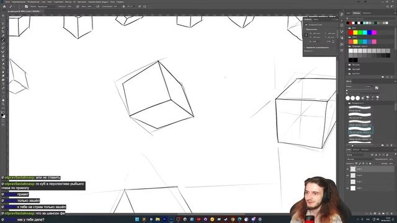Open the Windows Start menu
The width and height of the screenshot is (397, 223).
click(x=137, y=219)
